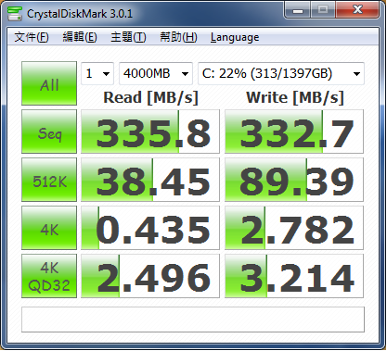Viewport: 387px width, 351px height.
Task: Select 4K read result 0.435
Action: point(150,228)
